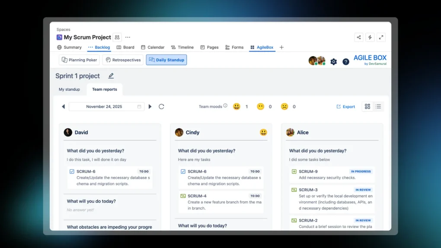Open the Board tab
Viewport: 441px width, 248px height.
point(125,47)
